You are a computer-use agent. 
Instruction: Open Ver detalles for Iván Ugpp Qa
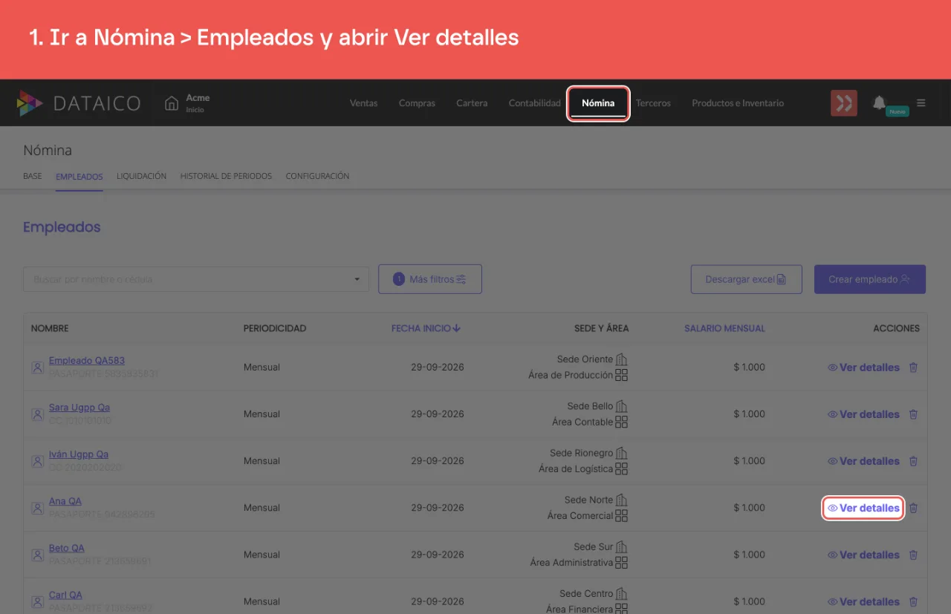(x=863, y=461)
